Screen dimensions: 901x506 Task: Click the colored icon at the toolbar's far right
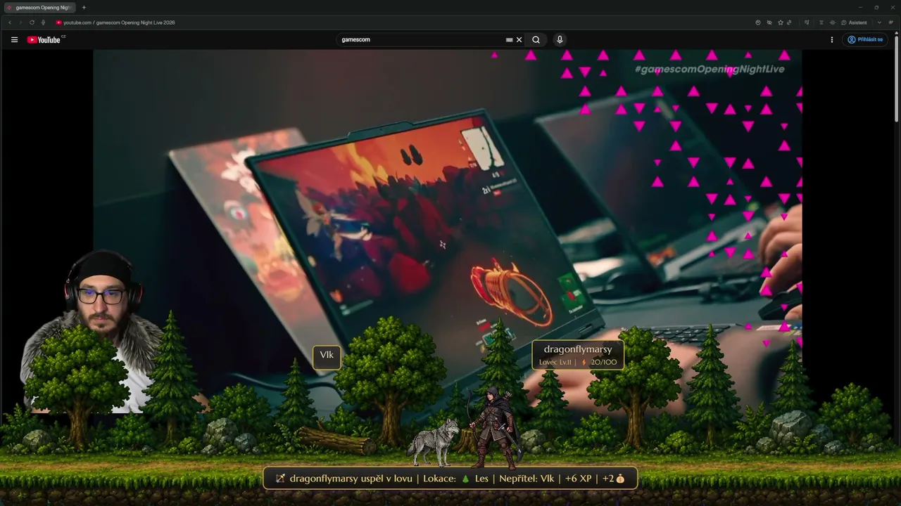coord(890,22)
